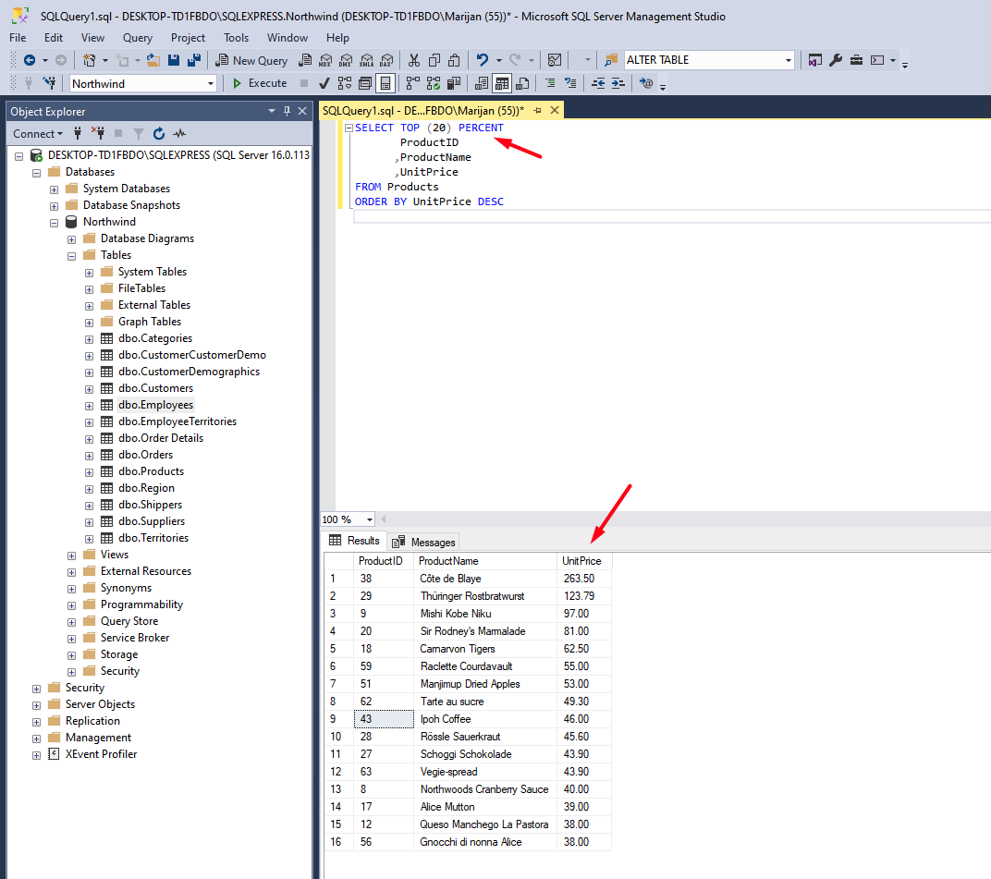
Task: Click the DAX query icon
Action: click(x=386, y=61)
